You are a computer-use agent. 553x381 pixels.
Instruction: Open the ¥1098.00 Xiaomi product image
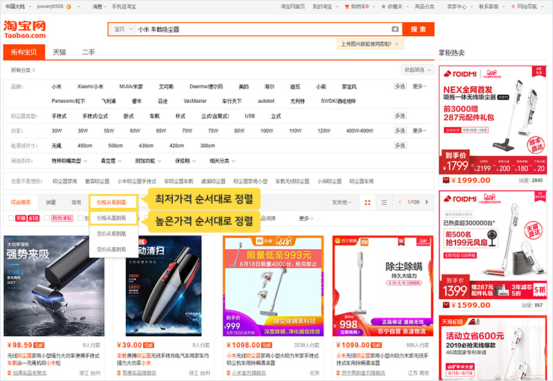(x=273, y=286)
